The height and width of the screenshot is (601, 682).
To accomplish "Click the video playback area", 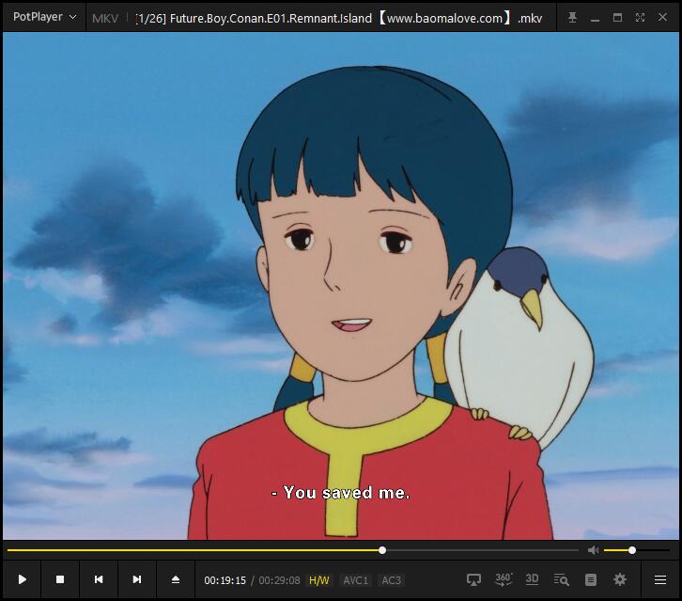I will [341, 286].
